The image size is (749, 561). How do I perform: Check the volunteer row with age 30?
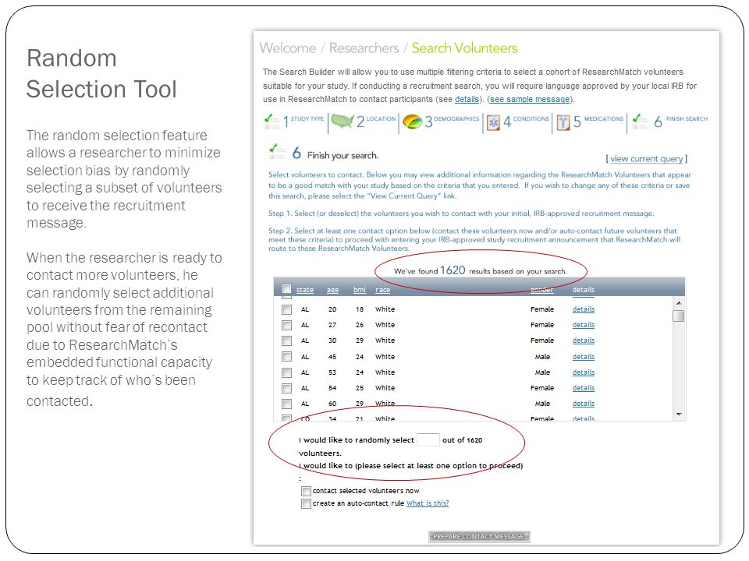coord(286,341)
